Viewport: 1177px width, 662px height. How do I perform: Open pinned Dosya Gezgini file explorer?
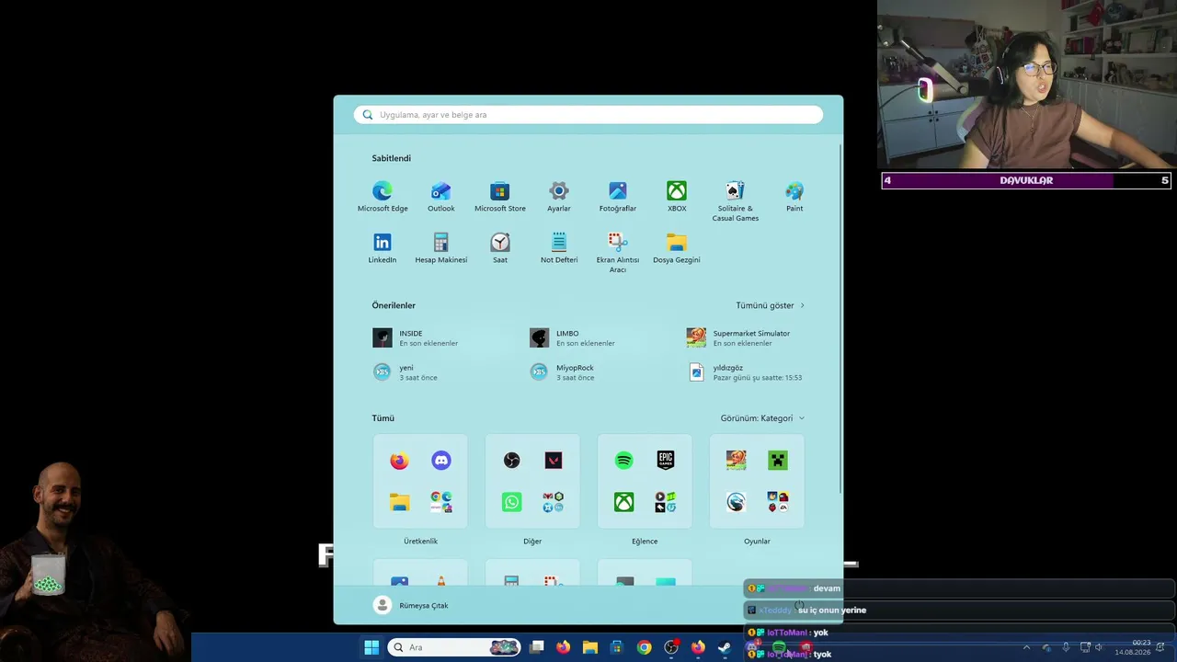click(x=677, y=248)
